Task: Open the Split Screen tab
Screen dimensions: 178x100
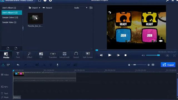Action: 88,55
